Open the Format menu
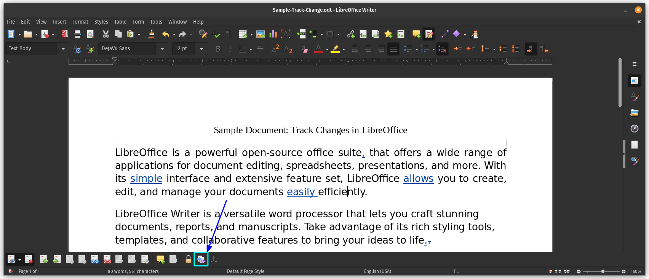The image size is (649, 279). tap(80, 22)
